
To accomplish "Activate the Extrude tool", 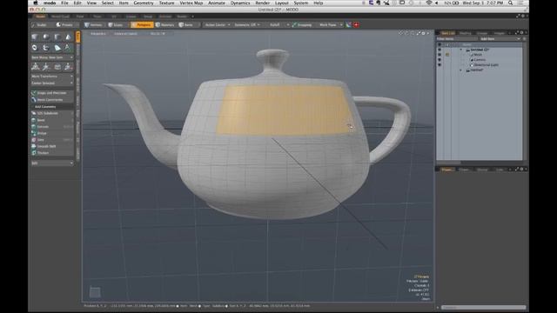I will 52,127.
